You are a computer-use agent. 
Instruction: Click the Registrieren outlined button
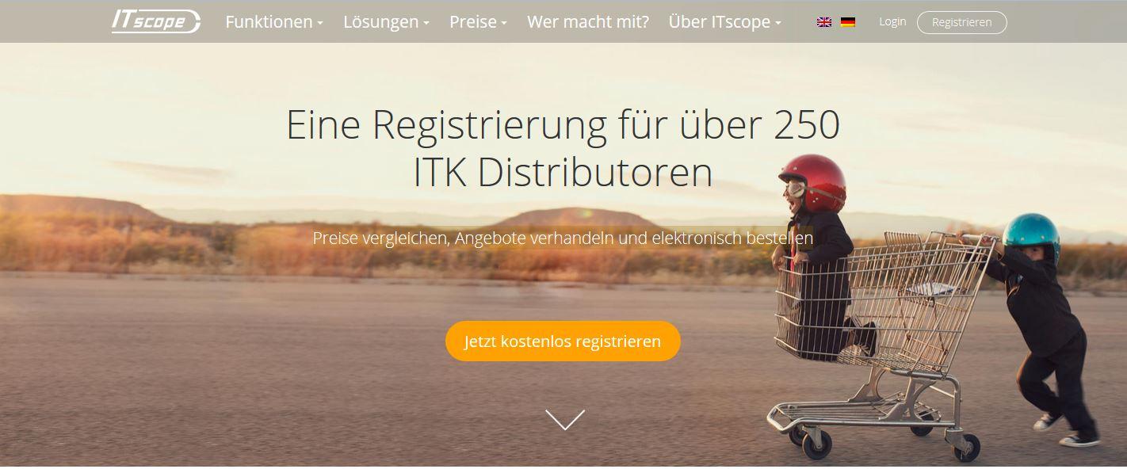pyautogui.click(x=961, y=22)
